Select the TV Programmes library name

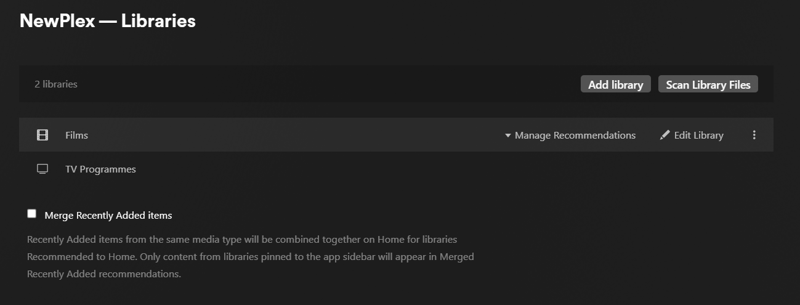(x=100, y=169)
